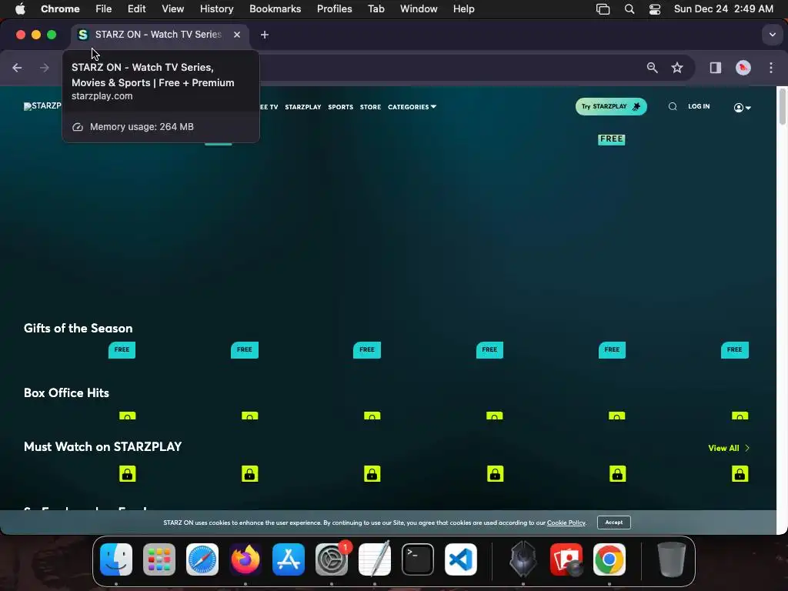Screen dimensions: 788x591
Task: Open the History menu
Action: [216, 8]
